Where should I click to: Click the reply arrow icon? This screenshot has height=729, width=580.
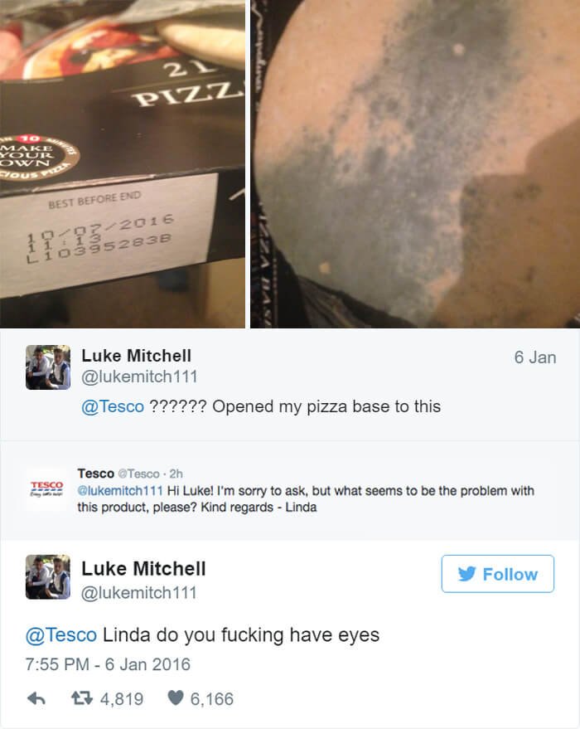coord(36,698)
